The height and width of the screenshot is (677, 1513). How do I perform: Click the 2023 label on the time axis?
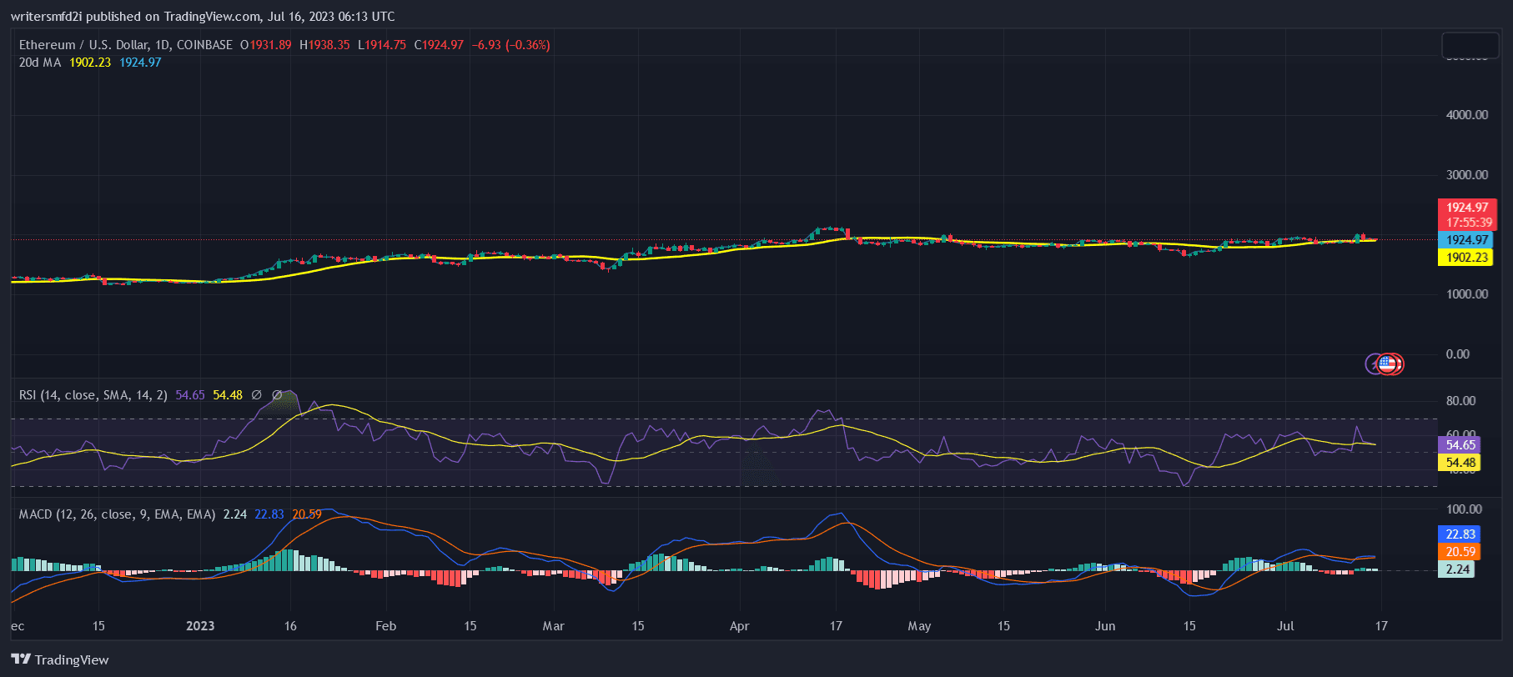pyautogui.click(x=200, y=626)
